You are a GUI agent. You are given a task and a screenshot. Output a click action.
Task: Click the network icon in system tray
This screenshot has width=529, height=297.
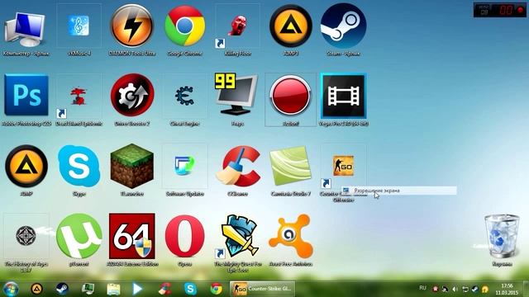(x=465, y=289)
